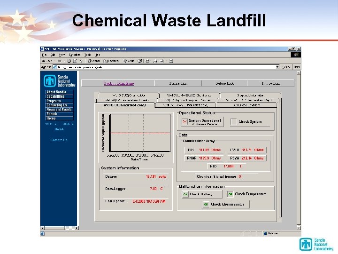The height and width of the screenshot is (254, 338).
Task: Click the Battery 12.121 volts value
Action: point(156,177)
